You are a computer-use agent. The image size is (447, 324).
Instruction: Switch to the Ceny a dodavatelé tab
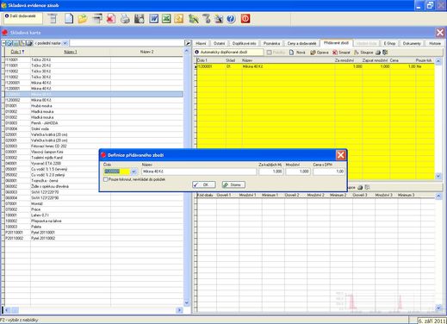[301, 43]
